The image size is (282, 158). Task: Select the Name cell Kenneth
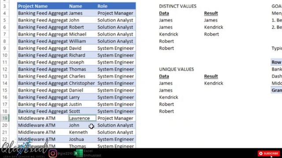point(82,132)
